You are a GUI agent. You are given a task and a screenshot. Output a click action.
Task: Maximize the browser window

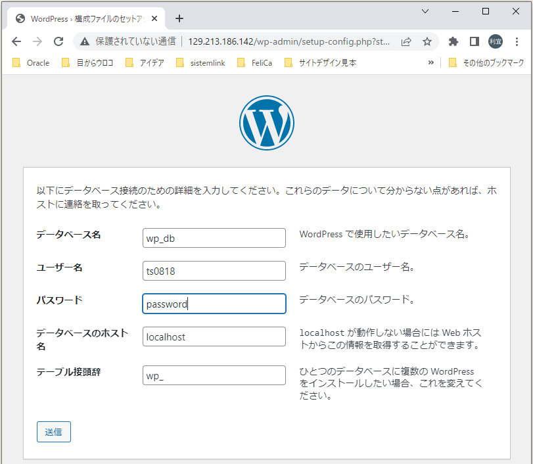click(x=486, y=11)
